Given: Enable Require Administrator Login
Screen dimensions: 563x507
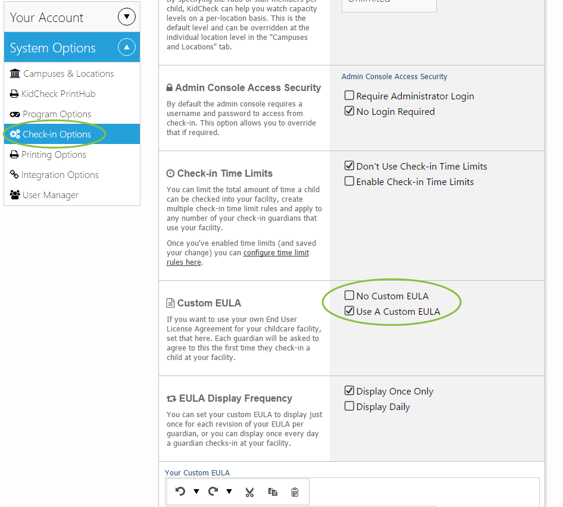Looking at the screenshot, I should click(348, 95).
